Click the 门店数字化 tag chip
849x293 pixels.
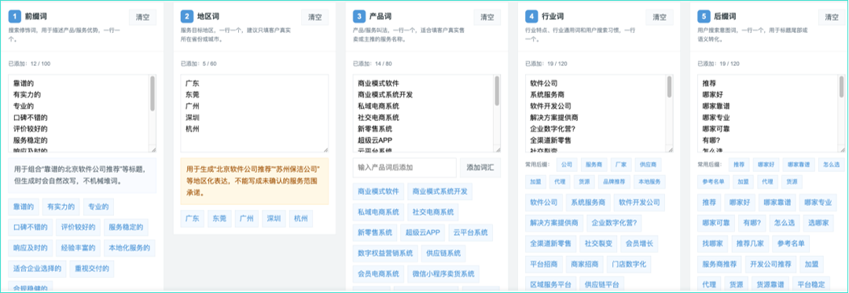coord(629,265)
